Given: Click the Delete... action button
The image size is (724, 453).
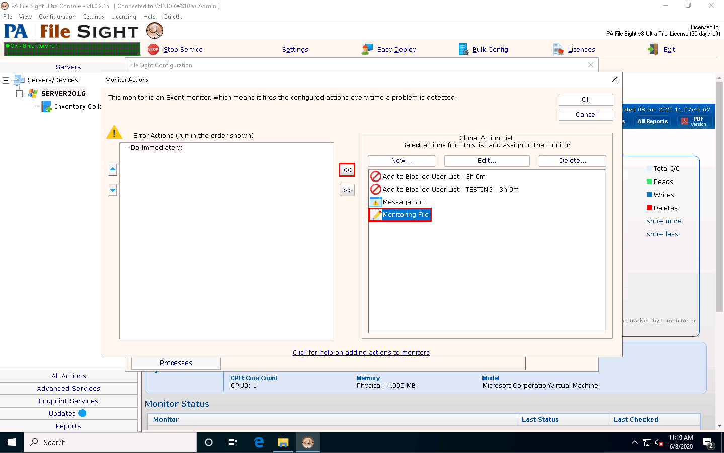Looking at the screenshot, I should coord(573,161).
